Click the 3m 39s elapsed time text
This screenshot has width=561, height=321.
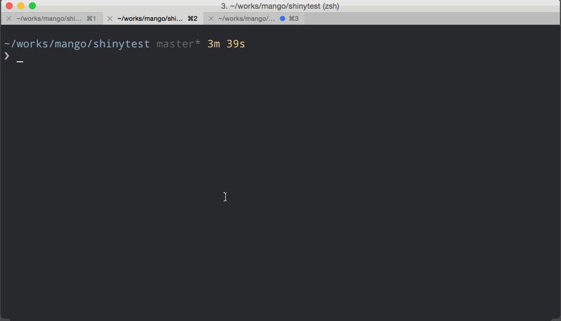click(x=226, y=44)
